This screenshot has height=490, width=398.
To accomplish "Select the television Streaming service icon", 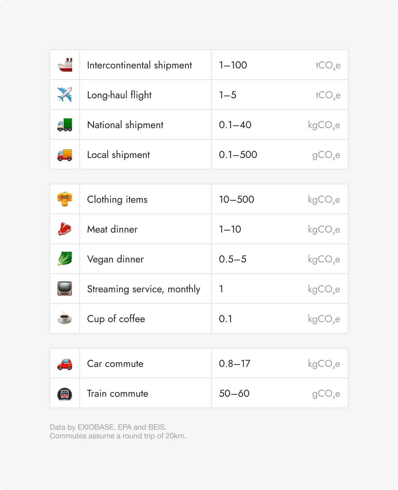I will pos(65,289).
